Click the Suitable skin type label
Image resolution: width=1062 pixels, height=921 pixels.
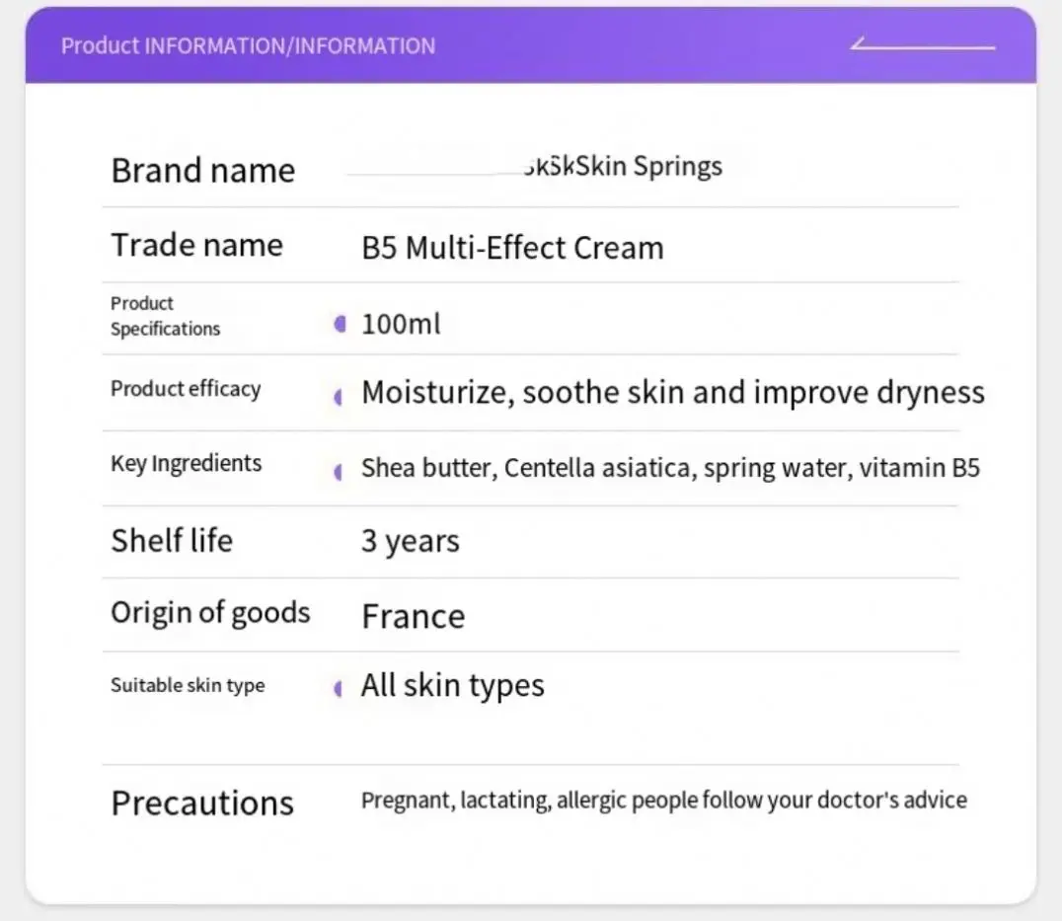pyautogui.click(x=188, y=685)
